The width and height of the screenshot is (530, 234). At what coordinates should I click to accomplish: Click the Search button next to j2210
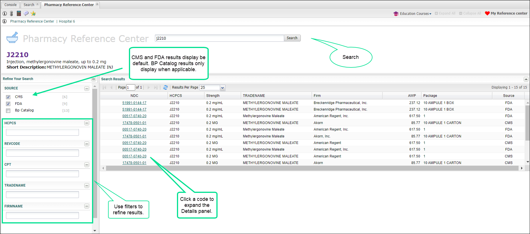(292, 38)
